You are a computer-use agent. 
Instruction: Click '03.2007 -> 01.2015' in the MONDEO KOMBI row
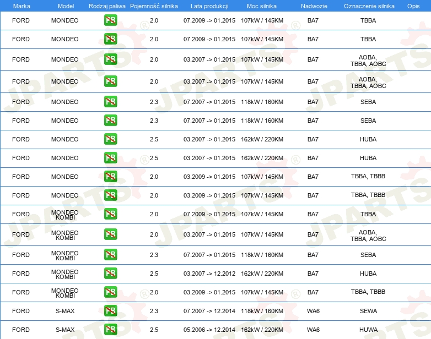point(209,234)
